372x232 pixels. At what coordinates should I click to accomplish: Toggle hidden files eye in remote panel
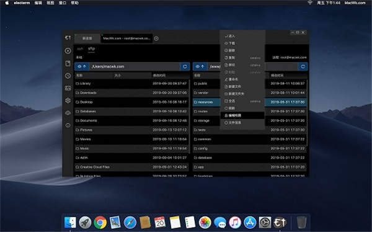point(197,66)
